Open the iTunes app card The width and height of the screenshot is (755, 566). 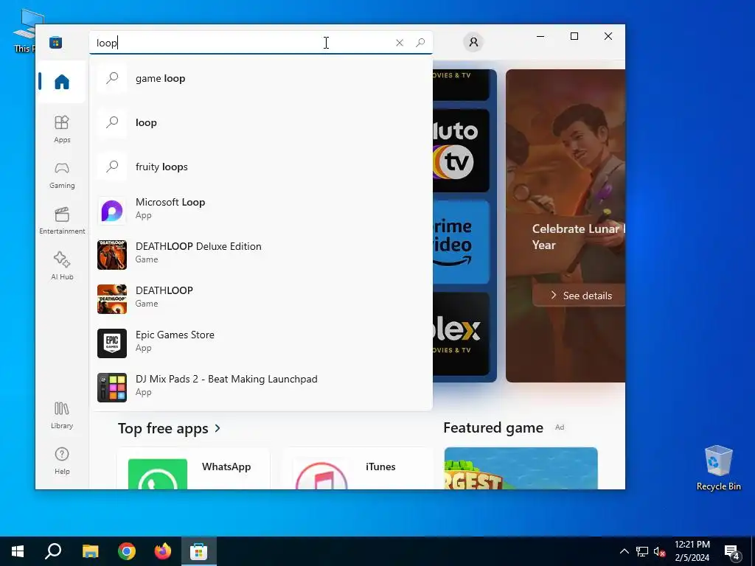(358, 468)
